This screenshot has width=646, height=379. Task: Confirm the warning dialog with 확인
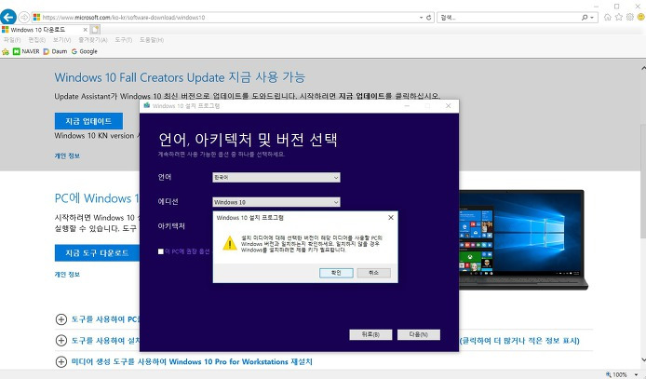pyautogui.click(x=336, y=273)
